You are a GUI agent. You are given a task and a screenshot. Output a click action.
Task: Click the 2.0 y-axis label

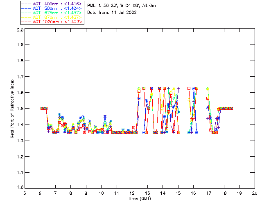click(20, 30)
